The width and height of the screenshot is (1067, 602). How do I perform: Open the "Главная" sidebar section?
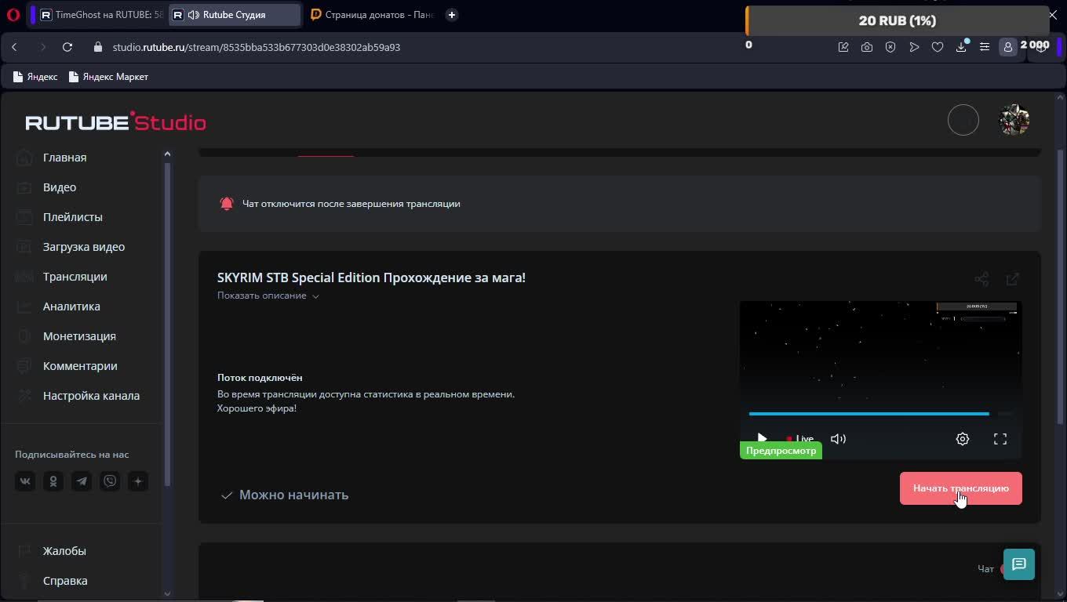(65, 158)
